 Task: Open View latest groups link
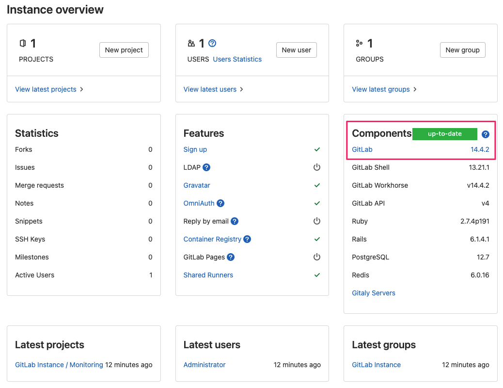pyautogui.click(x=381, y=89)
